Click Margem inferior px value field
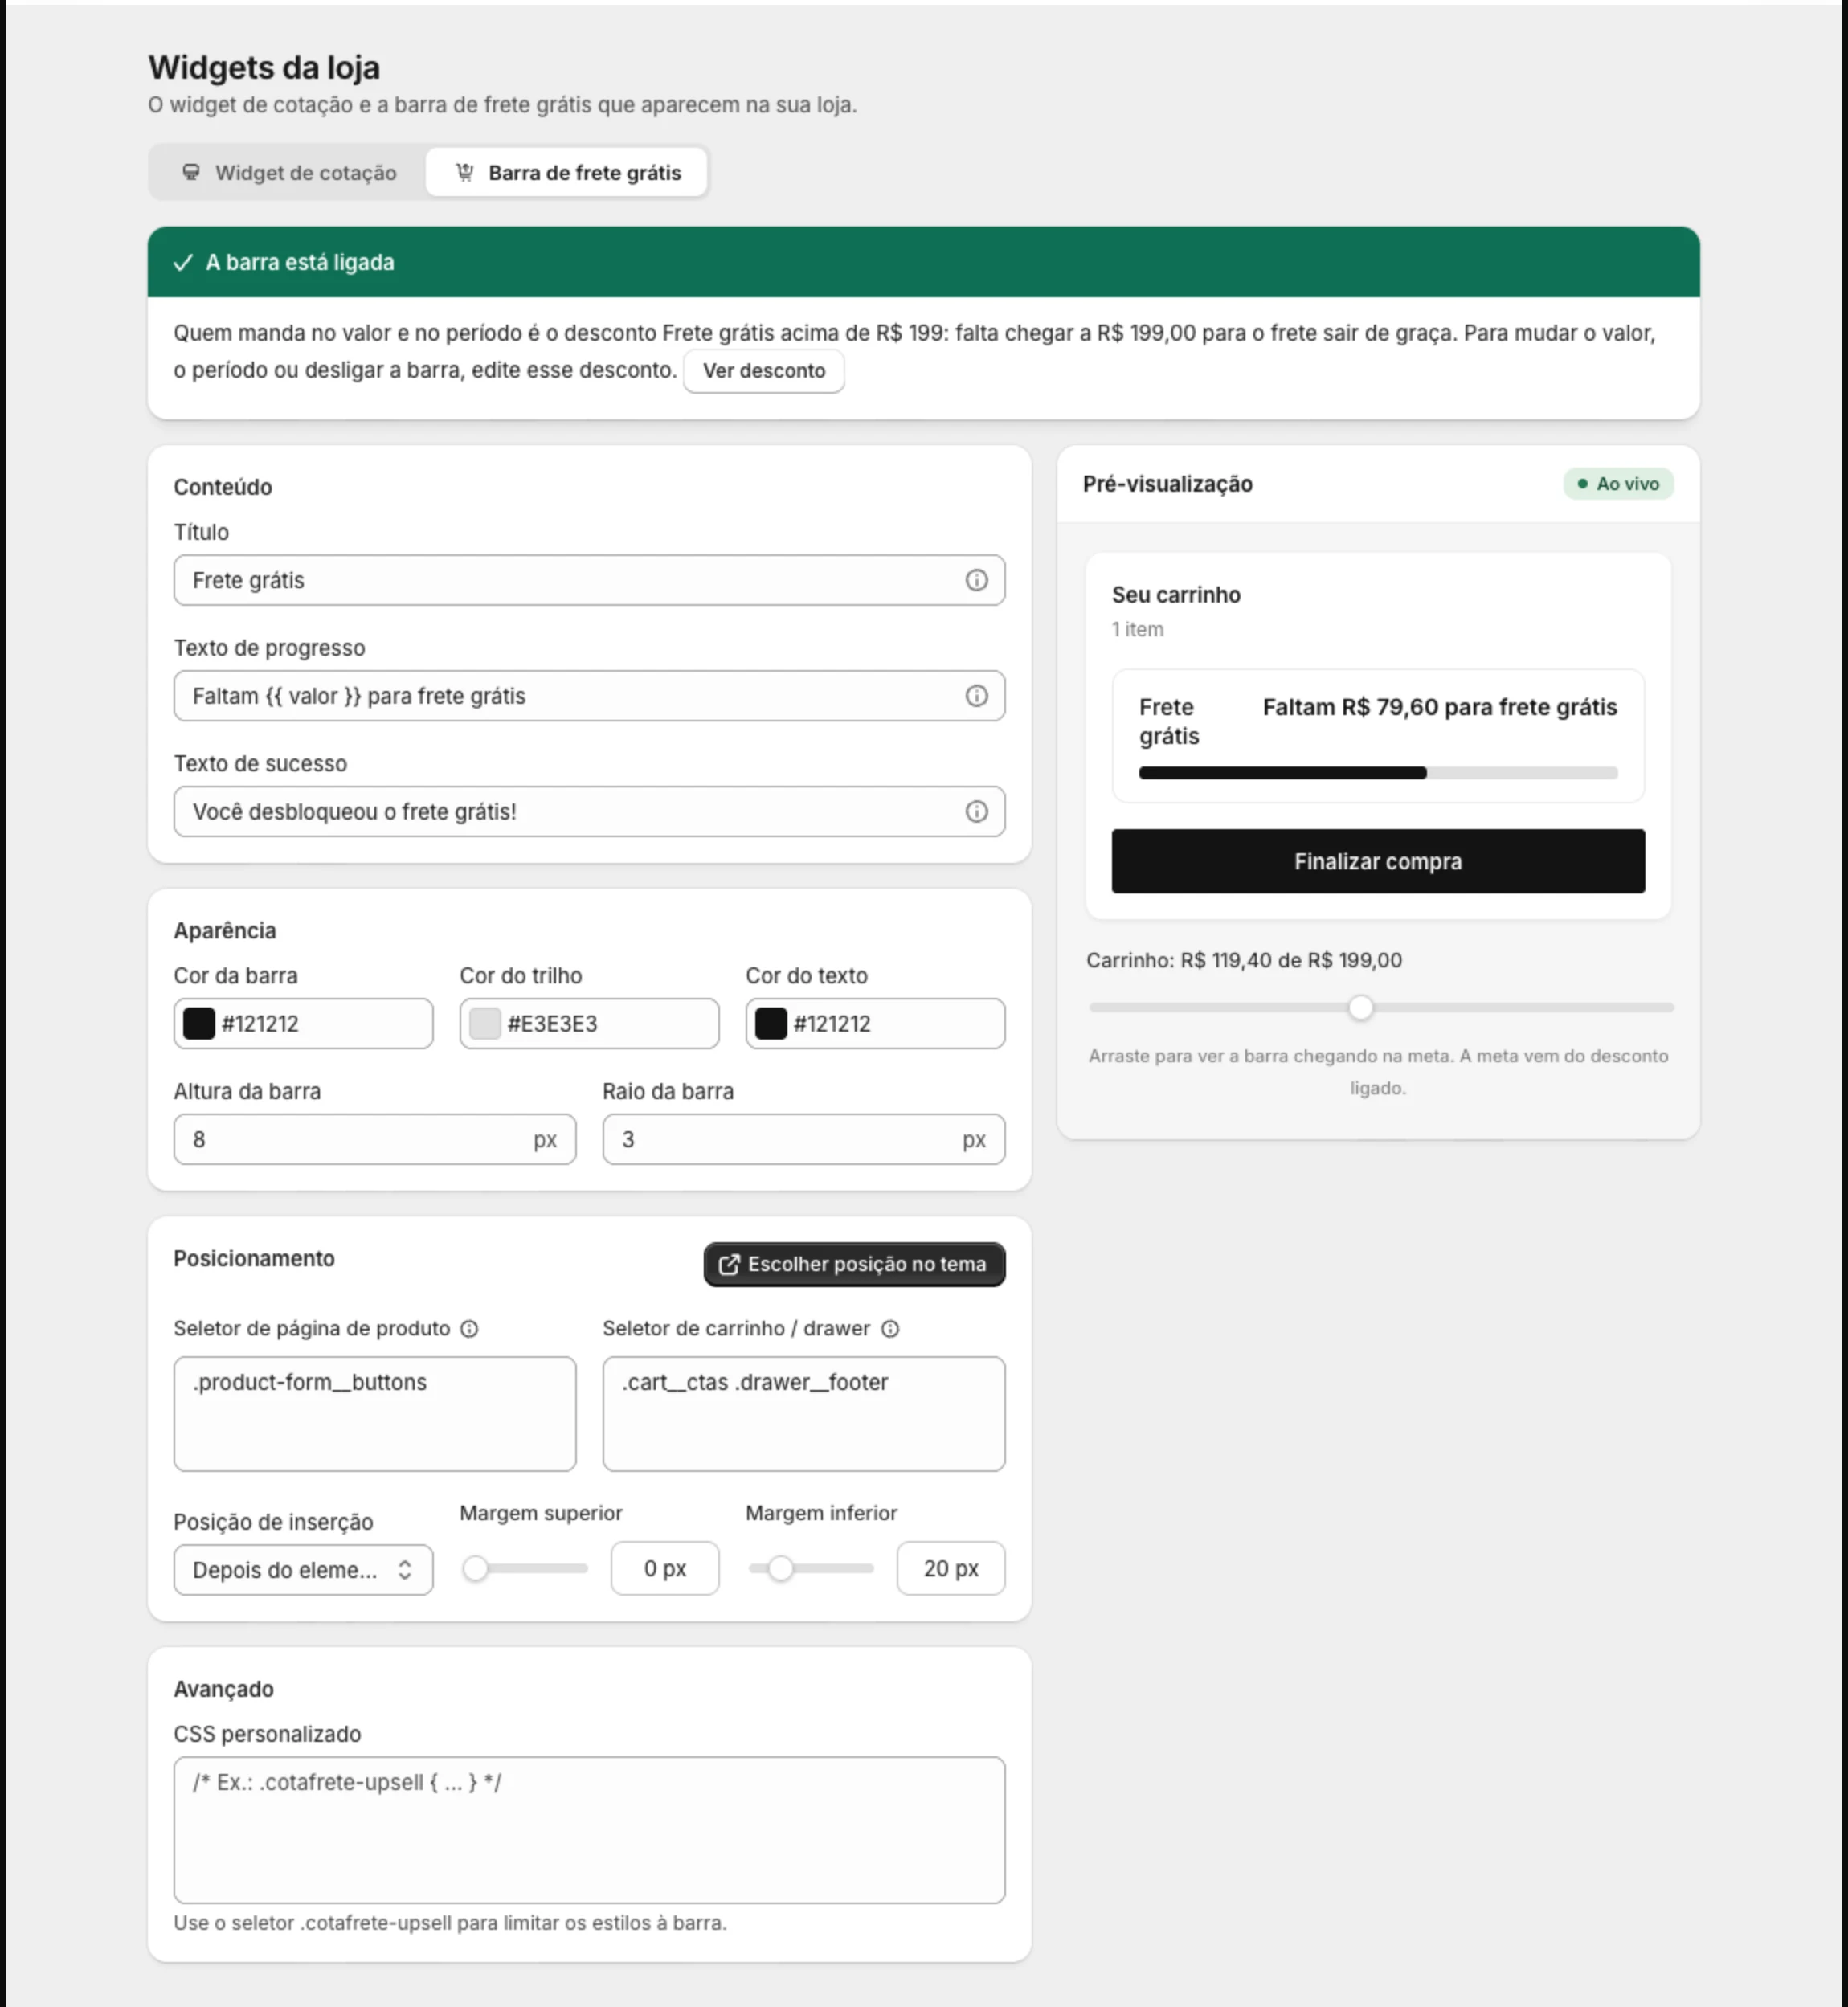This screenshot has width=1848, height=2007. point(951,1568)
